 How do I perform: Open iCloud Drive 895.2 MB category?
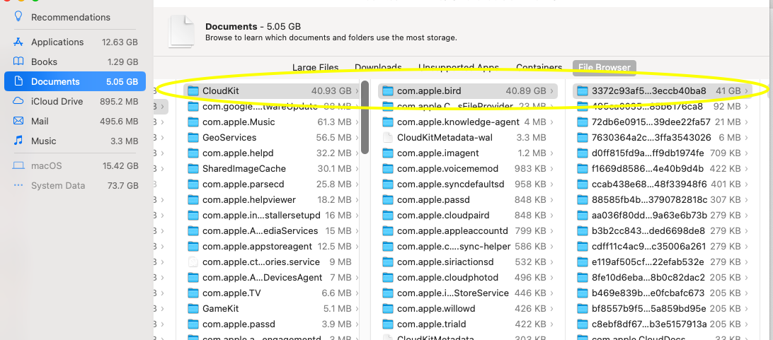click(75, 101)
